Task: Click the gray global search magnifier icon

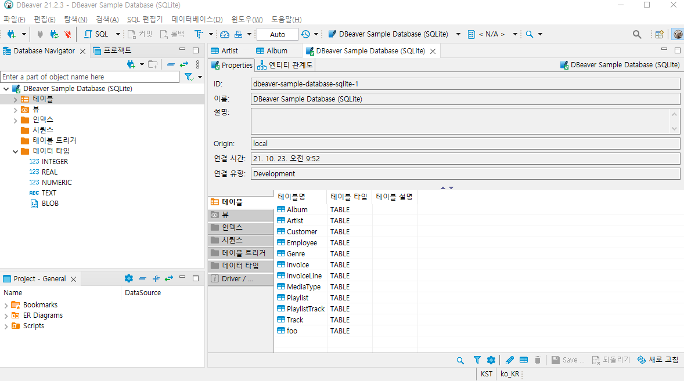Action: click(637, 34)
